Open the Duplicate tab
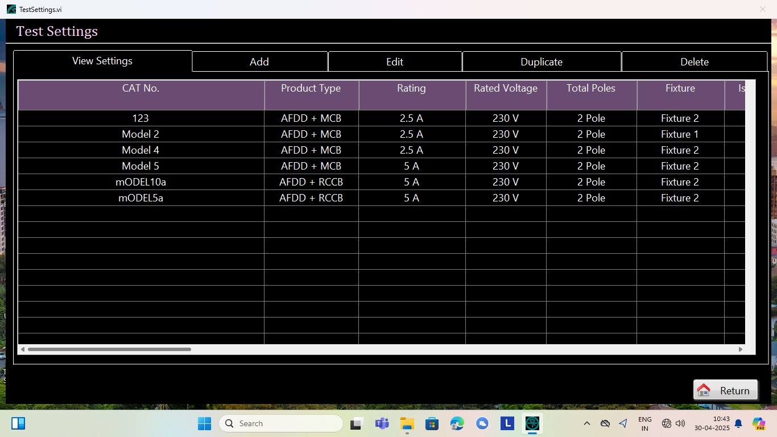The height and width of the screenshot is (437, 777). 542,61
